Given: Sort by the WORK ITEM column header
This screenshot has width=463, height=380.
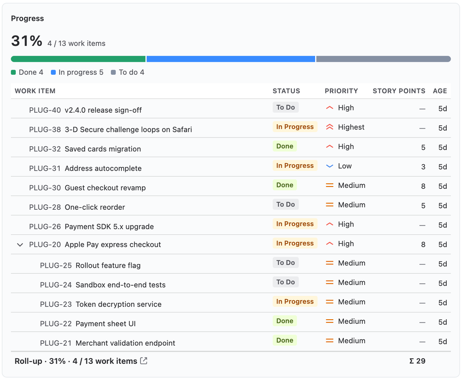Looking at the screenshot, I should pos(35,91).
